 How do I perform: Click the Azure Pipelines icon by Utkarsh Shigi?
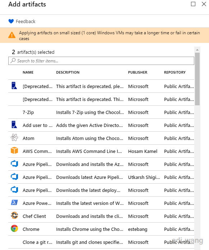click(14, 177)
